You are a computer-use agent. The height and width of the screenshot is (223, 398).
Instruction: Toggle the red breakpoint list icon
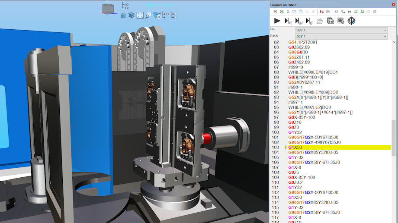click(321, 12)
